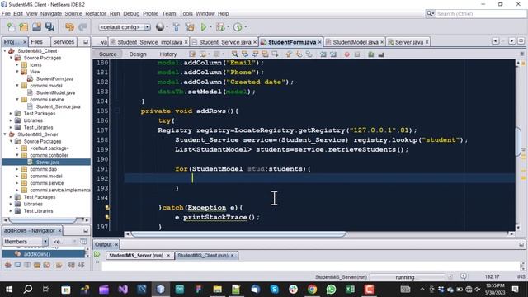Screen dimensions: 528x297
Task: Select Student_Service.java in project tree
Action: click(x=59, y=106)
